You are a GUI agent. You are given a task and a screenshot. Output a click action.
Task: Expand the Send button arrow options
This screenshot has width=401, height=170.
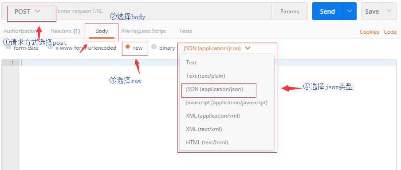coord(350,11)
